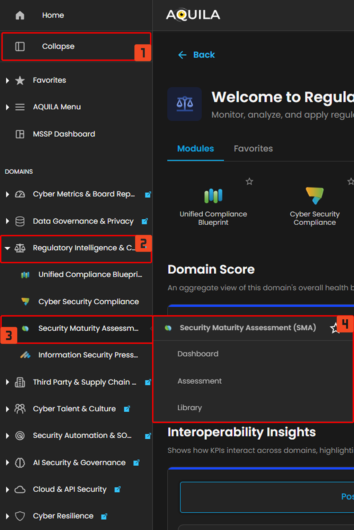Click the Unified Compliance Blueprint sidebar icon
The width and height of the screenshot is (354, 530).
click(x=25, y=275)
